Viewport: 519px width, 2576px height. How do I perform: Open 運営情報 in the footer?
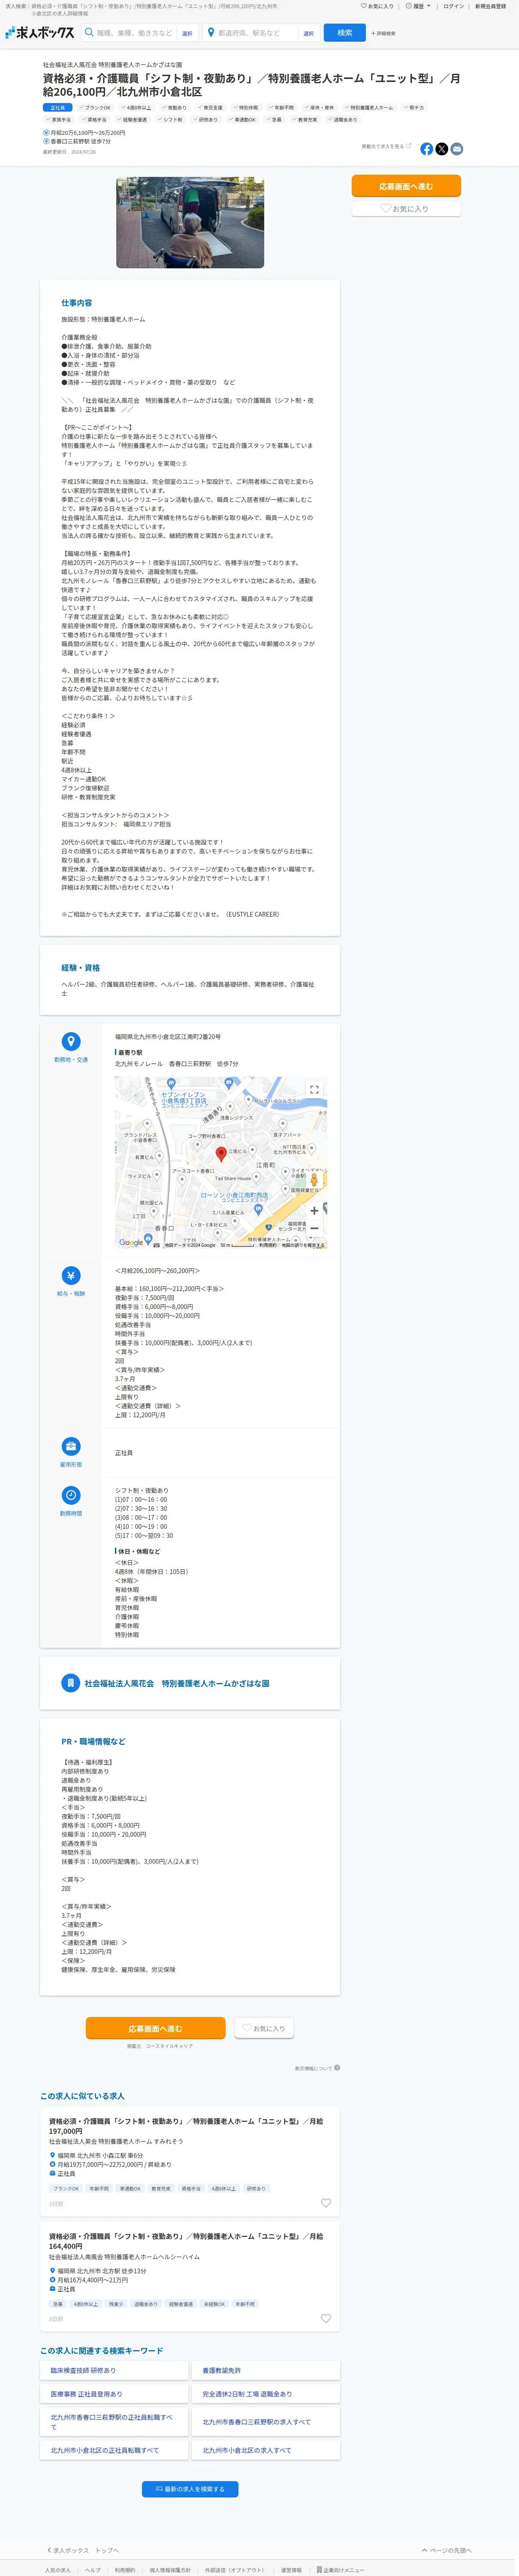pyautogui.click(x=291, y=2569)
